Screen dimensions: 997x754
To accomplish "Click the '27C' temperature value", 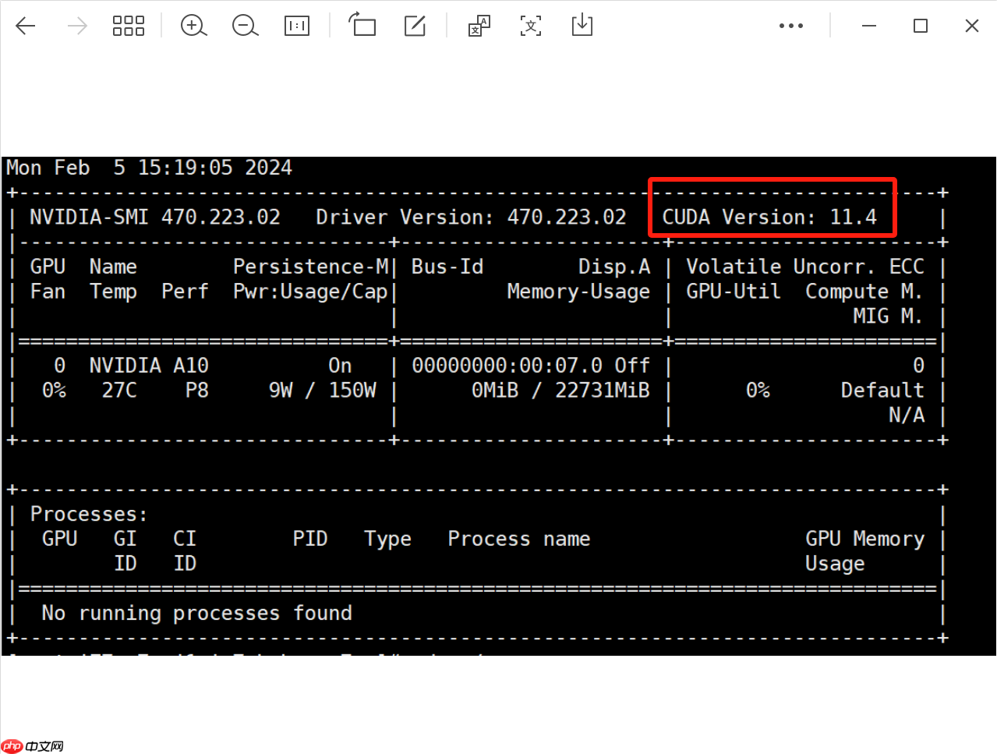I will click(119, 390).
